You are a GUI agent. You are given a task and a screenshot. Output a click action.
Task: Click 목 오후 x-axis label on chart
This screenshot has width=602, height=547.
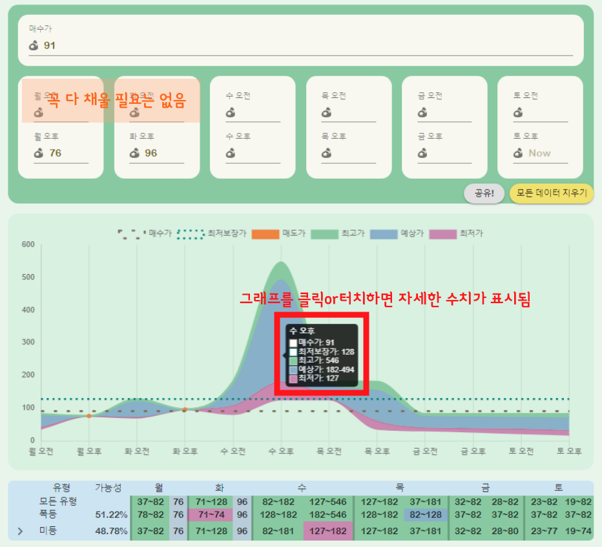click(377, 452)
